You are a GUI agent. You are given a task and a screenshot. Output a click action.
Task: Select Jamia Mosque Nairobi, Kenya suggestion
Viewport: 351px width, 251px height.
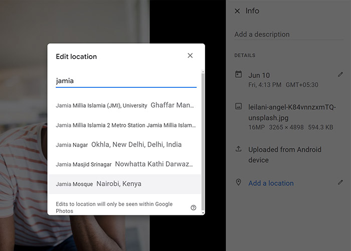click(124, 184)
